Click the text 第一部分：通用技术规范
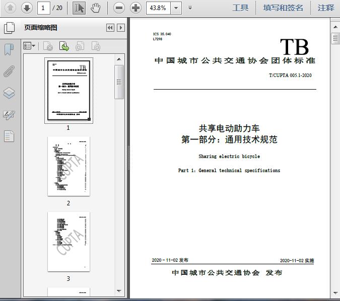This screenshot has height=301, width=340. 229,139
